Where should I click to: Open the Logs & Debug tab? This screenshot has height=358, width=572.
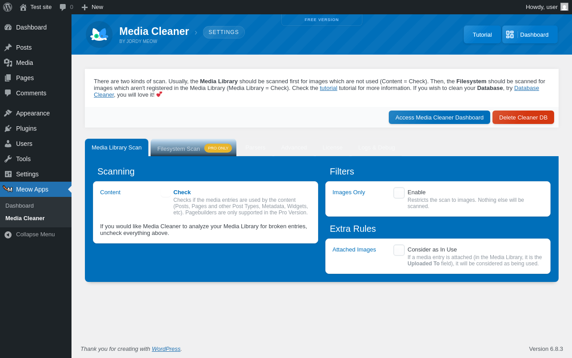377,148
